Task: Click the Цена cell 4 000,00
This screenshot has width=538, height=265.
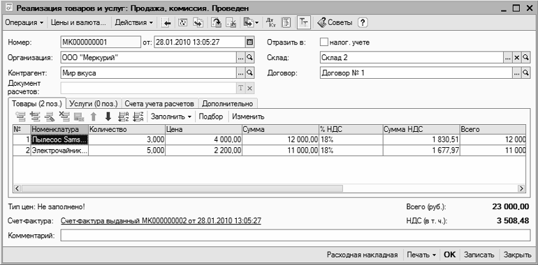Action: click(204, 139)
